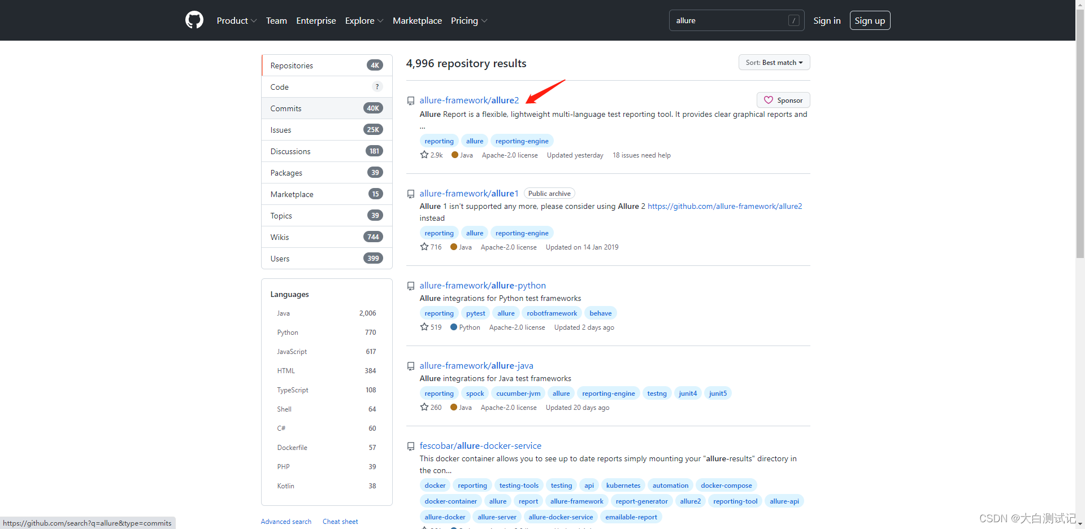Click the repository icon beside allure-framework/allure-java
Viewport: 1085px width, 529px height.
(411, 366)
